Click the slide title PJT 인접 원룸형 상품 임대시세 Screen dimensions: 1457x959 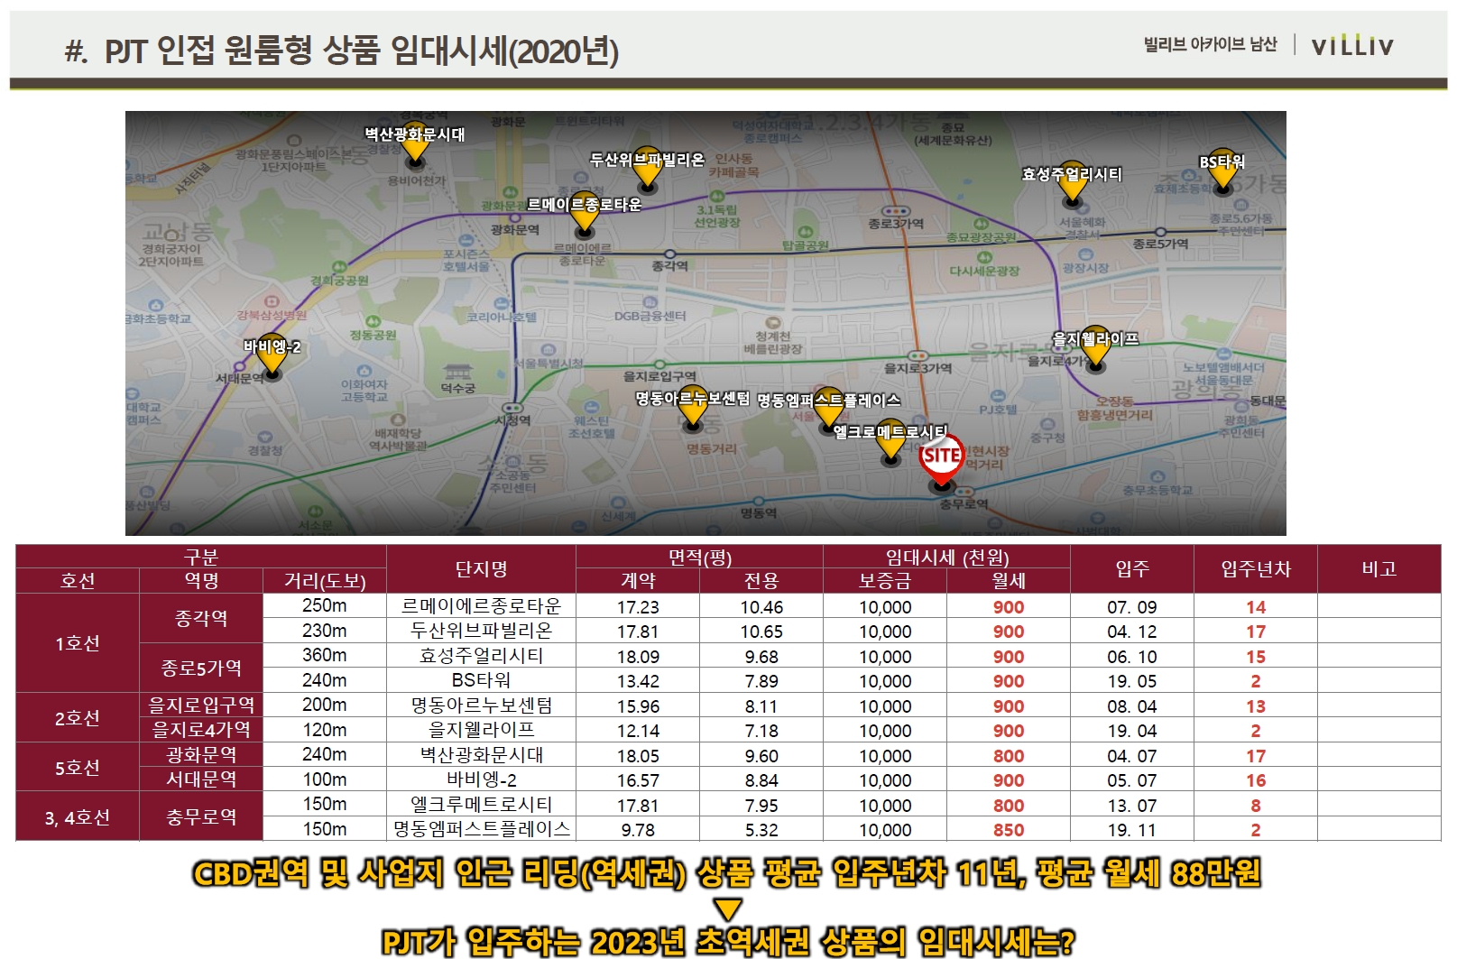pos(342,51)
